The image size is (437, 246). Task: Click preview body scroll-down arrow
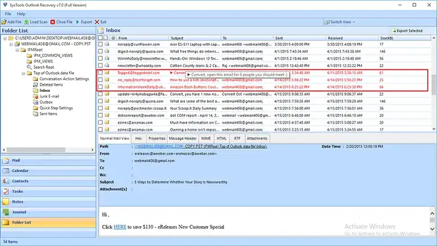[432, 229]
